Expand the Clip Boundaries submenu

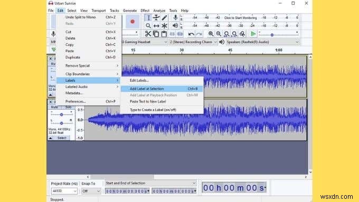pyautogui.click(x=89, y=74)
